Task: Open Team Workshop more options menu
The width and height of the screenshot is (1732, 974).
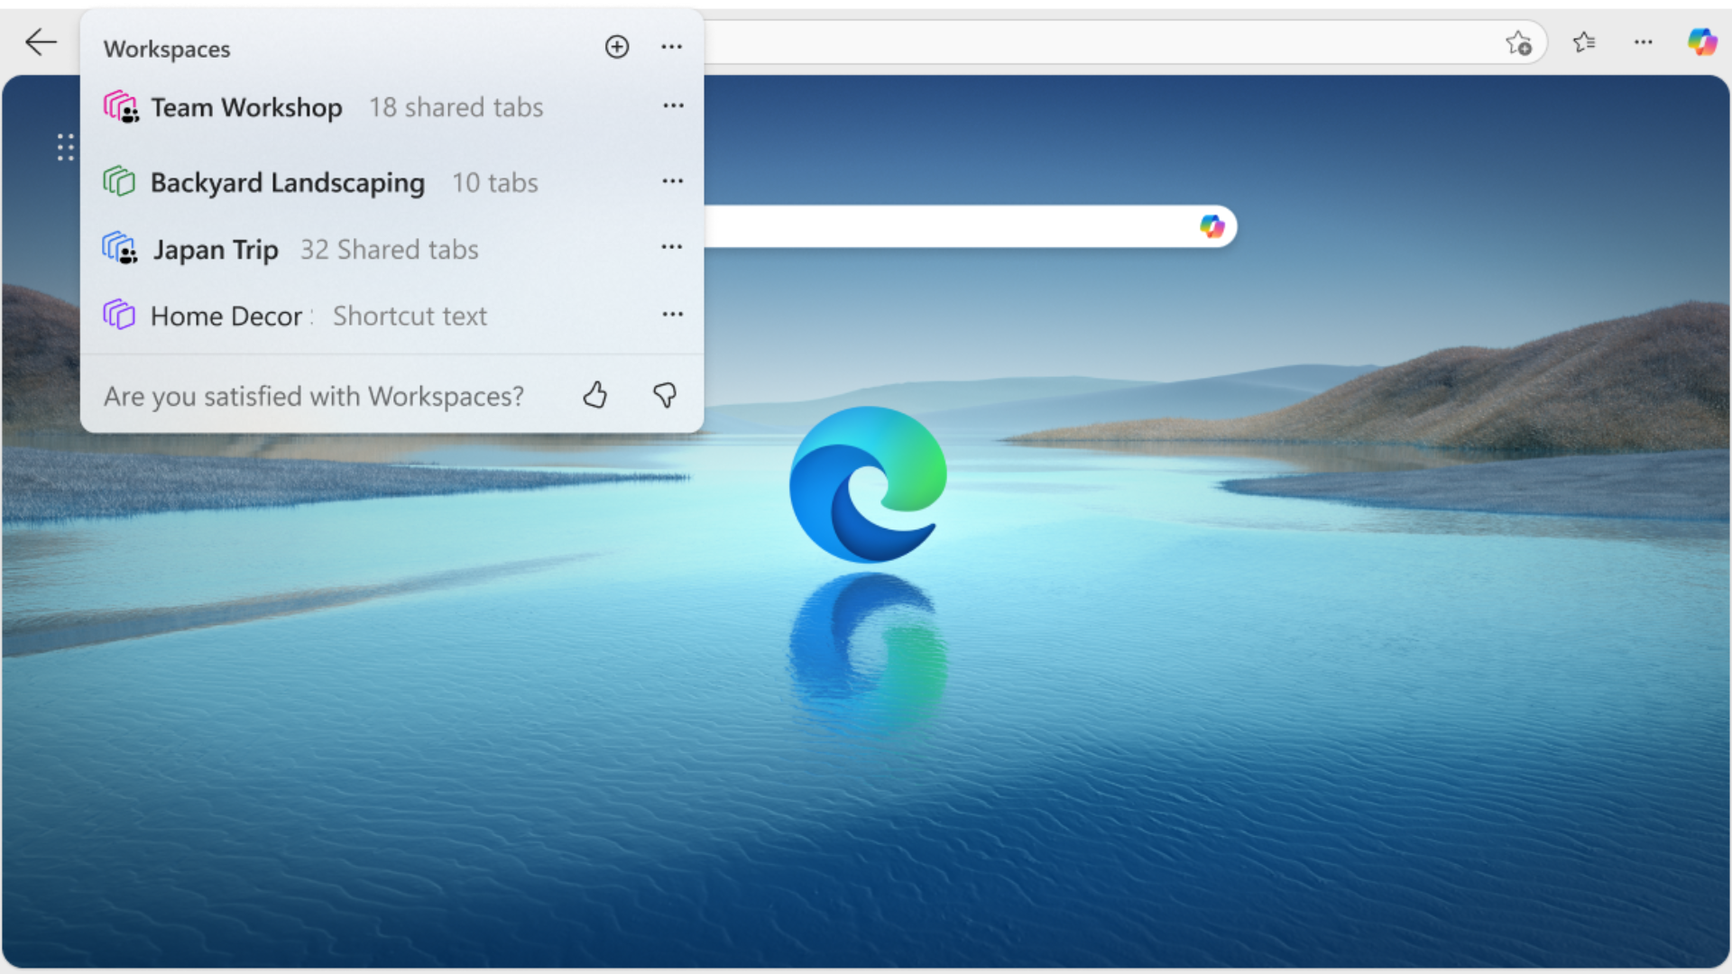Action: 673,106
